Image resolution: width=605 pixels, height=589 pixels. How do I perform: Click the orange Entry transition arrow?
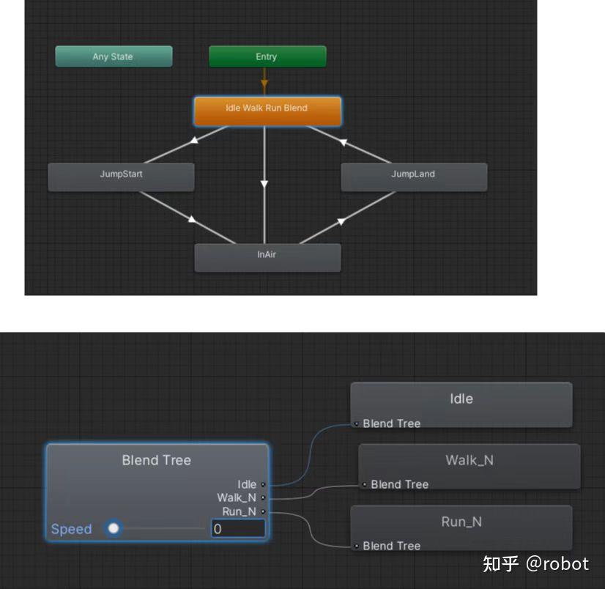click(x=264, y=83)
